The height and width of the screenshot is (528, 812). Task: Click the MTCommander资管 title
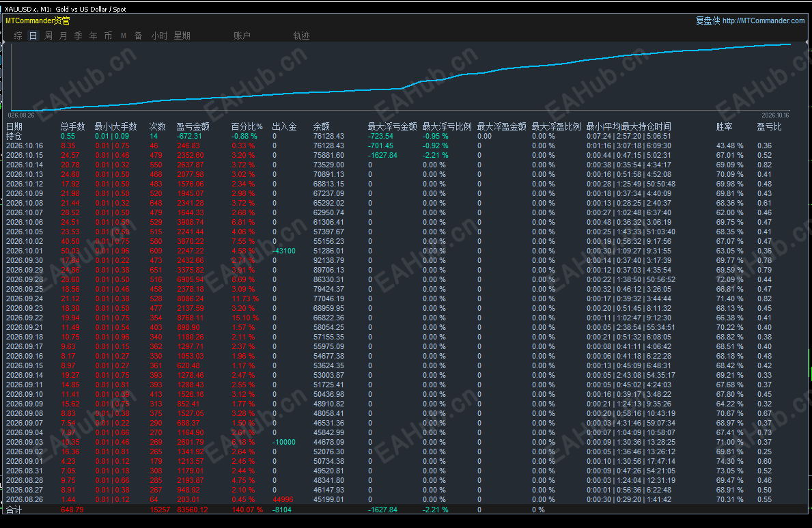[38, 20]
